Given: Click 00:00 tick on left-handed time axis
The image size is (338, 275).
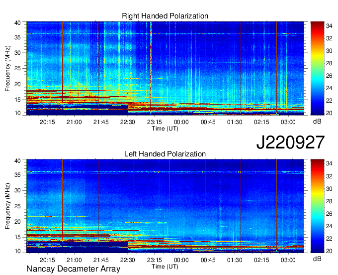Looking at the screenshot, I should pyautogui.click(x=181, y=260).
